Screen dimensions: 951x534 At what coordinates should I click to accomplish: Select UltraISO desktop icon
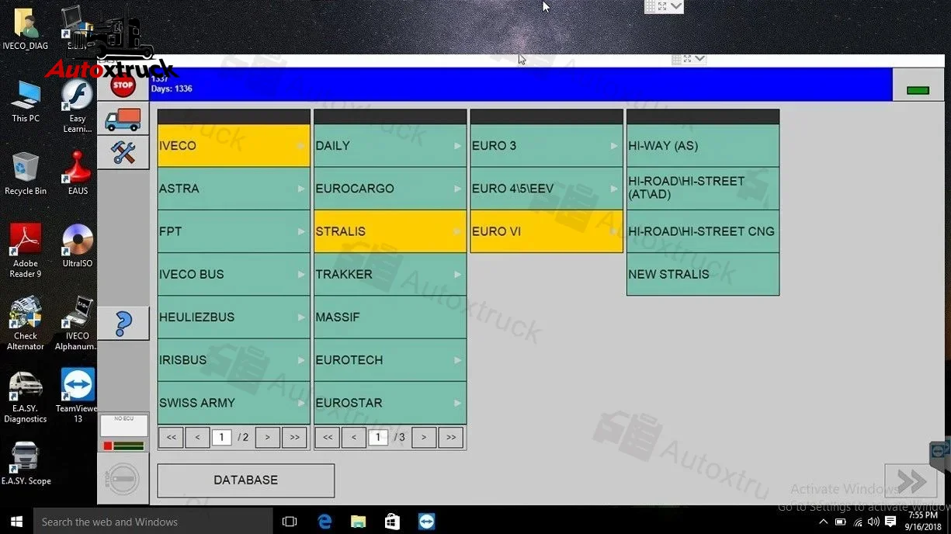[77, 246]
